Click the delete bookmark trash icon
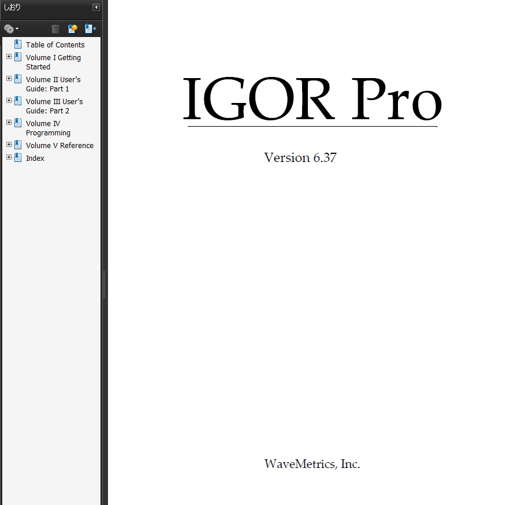 pyautogui.click(x=55, y=29)
